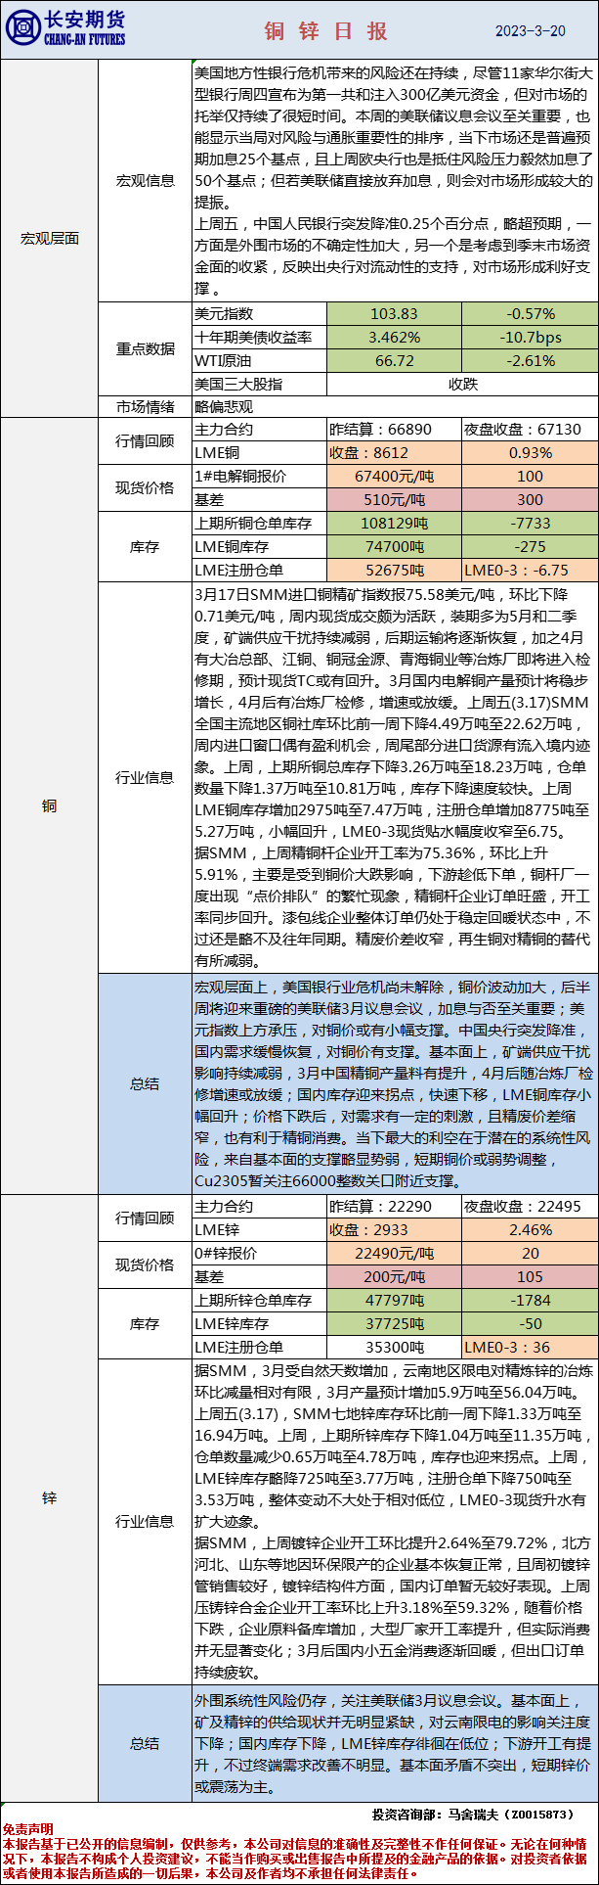599x1885 pixels.
Task: Click the 铜 section label
Action: [50, 806]
